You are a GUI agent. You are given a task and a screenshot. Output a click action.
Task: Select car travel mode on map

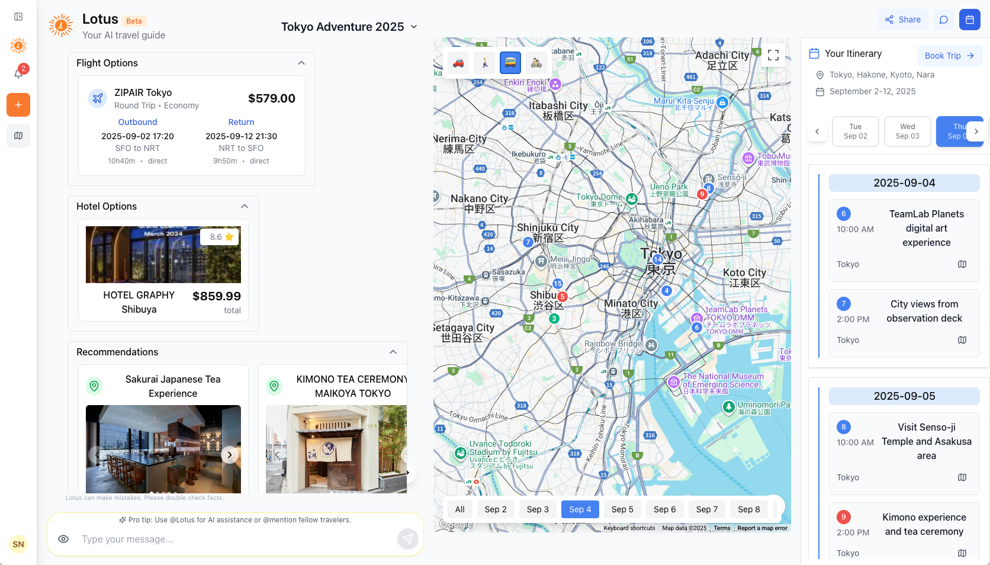coord(459,62)
